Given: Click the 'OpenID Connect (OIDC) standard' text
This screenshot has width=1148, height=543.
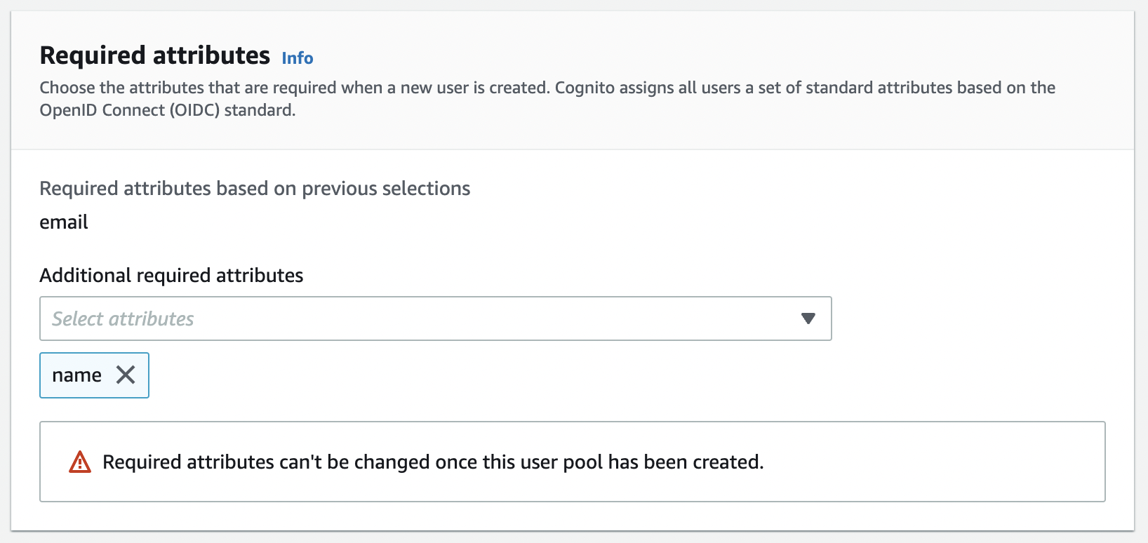Looking at the screenshot, I should click(x=166, y=110).
